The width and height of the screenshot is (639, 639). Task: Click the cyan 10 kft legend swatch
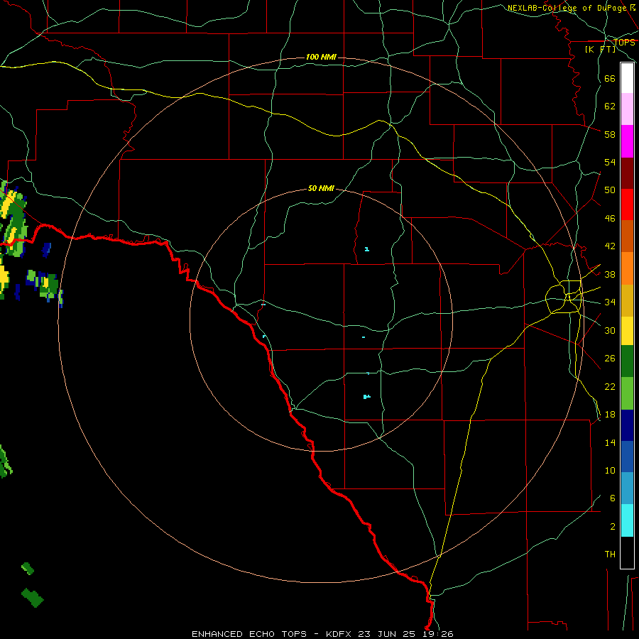627,520
